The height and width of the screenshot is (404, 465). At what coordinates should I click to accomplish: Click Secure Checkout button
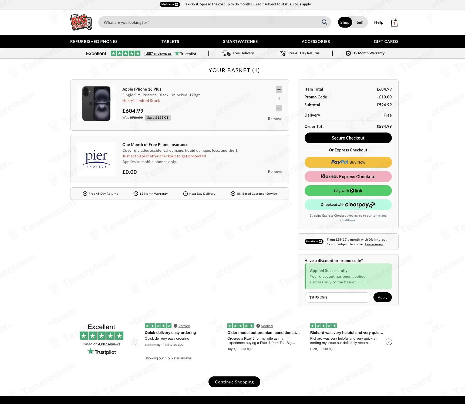pyautogui.click(x=348, y=138)
